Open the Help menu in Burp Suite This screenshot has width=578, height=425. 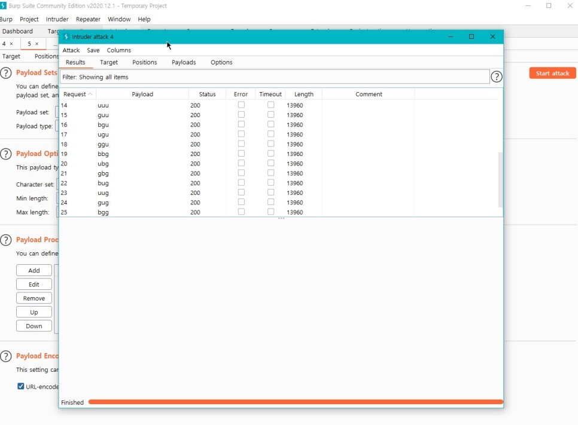pyautogui.click(x=144, y=19)
